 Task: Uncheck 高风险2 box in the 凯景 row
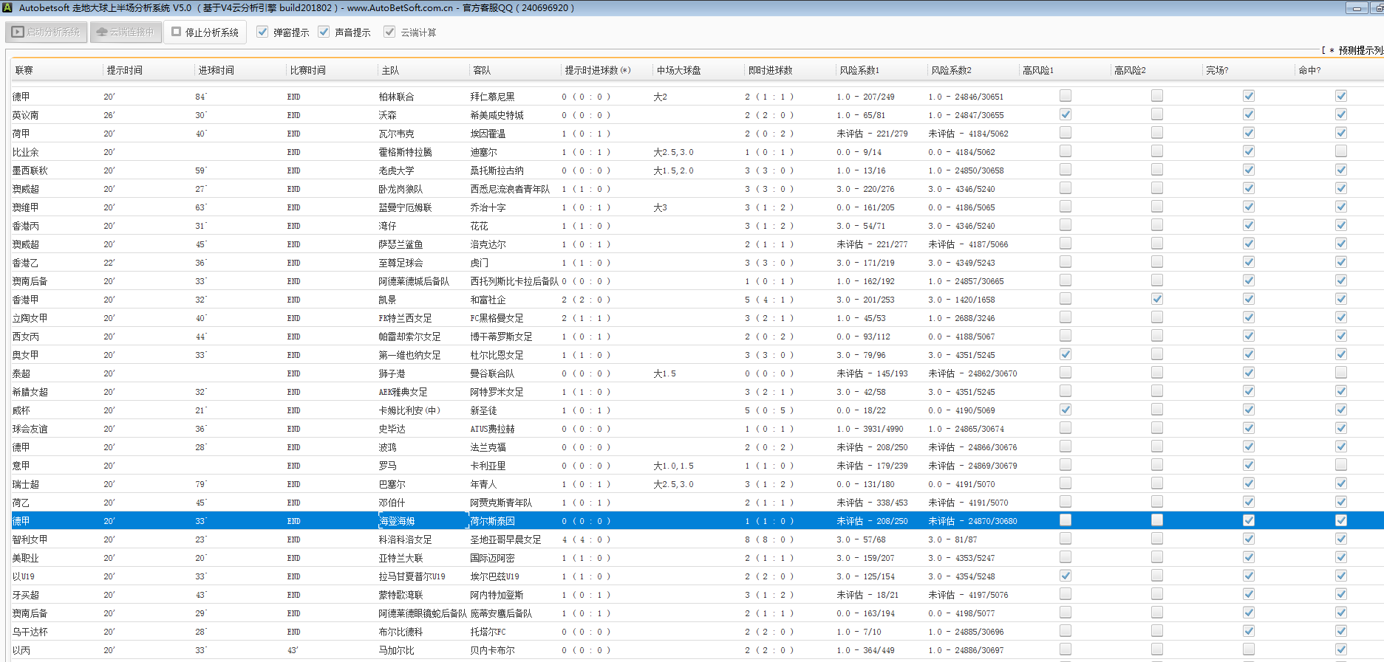[1156, 299]
